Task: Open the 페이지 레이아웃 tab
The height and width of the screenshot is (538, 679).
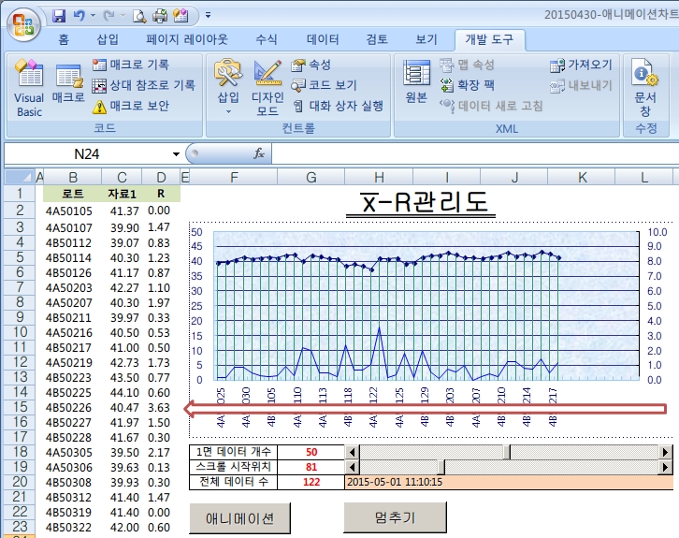Action: [187, 40]
